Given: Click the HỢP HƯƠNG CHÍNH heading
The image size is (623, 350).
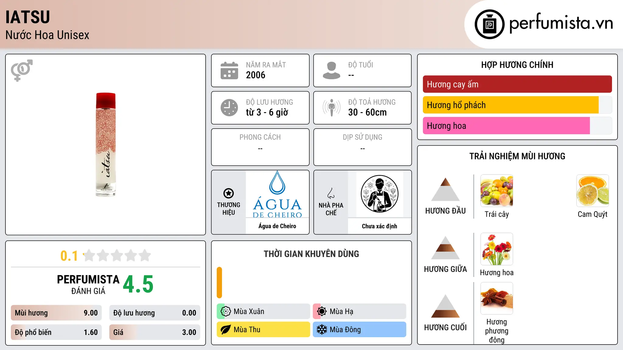Looking at the screenshot, I should tap(517, 65).
